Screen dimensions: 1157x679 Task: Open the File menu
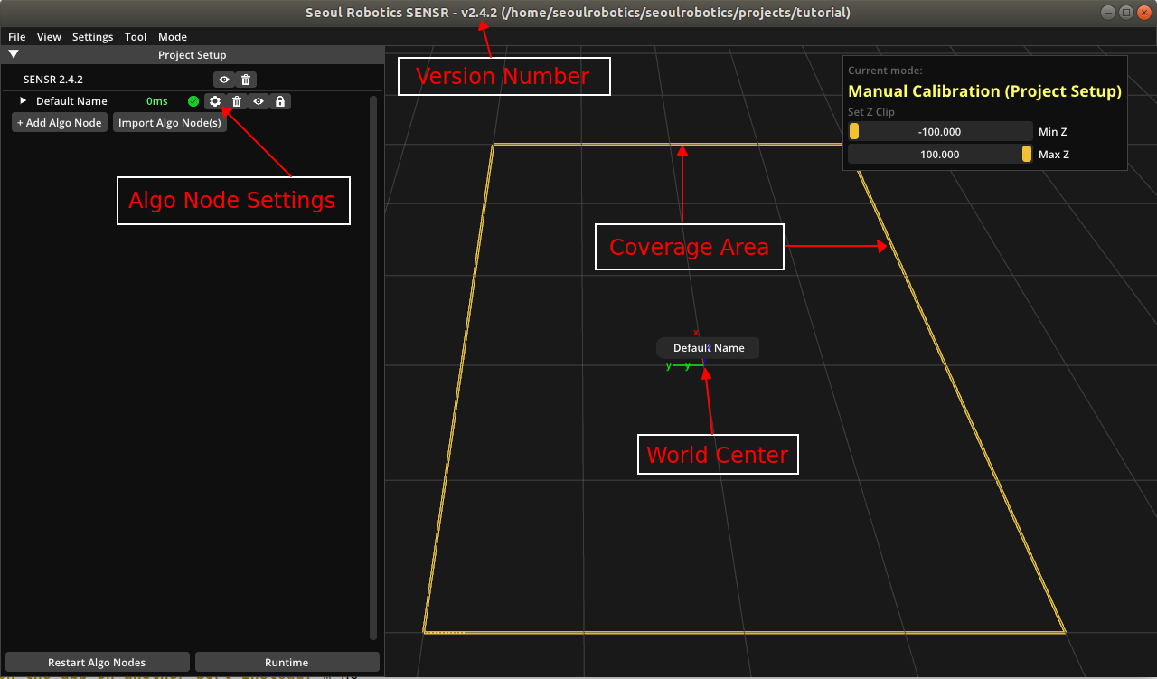(16, 37)
